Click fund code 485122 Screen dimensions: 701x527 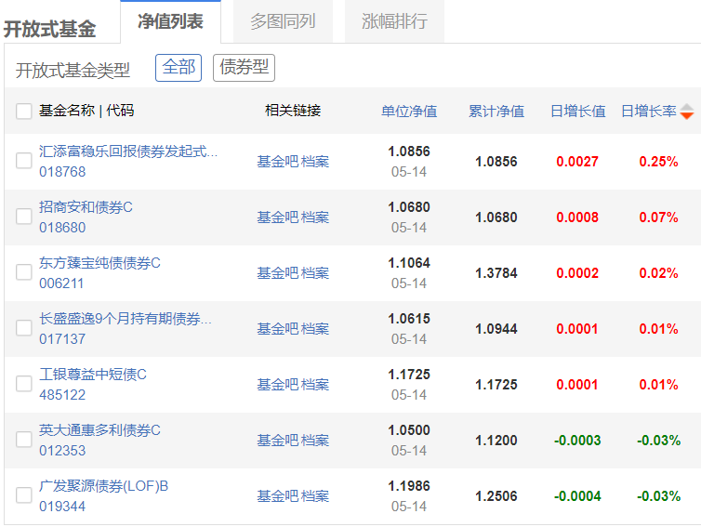point(62,395)
